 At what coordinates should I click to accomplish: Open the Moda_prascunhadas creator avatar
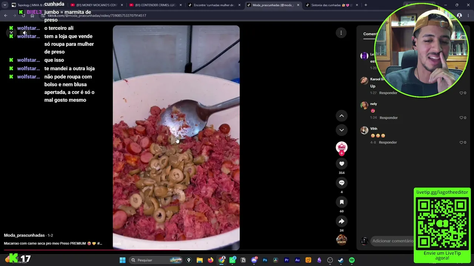coord(341,147)
